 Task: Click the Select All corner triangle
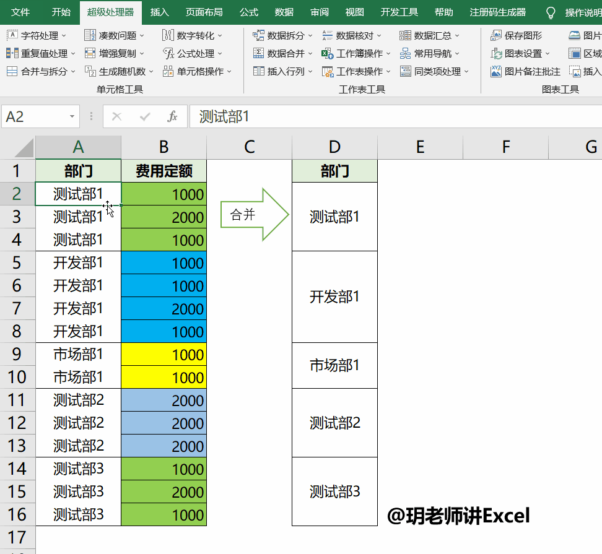coord(24,148)
